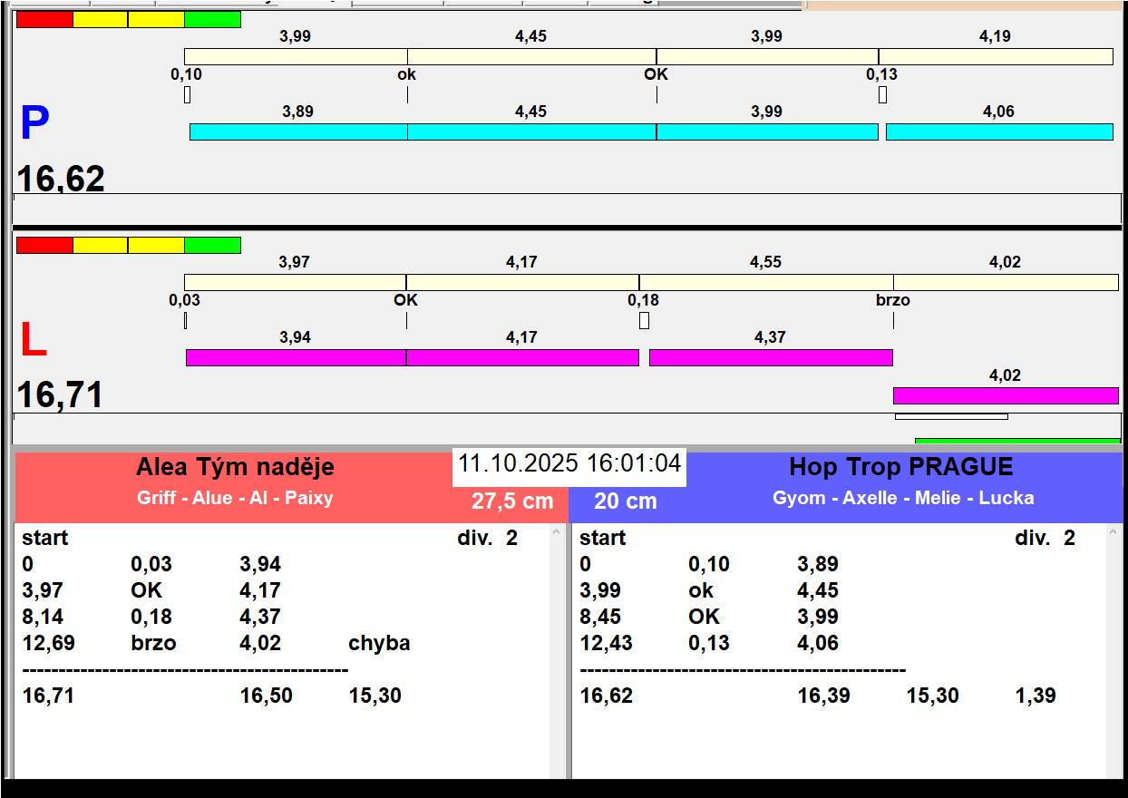Click the green start light in lane L
1128x798 pixels.
pos(212,245)
